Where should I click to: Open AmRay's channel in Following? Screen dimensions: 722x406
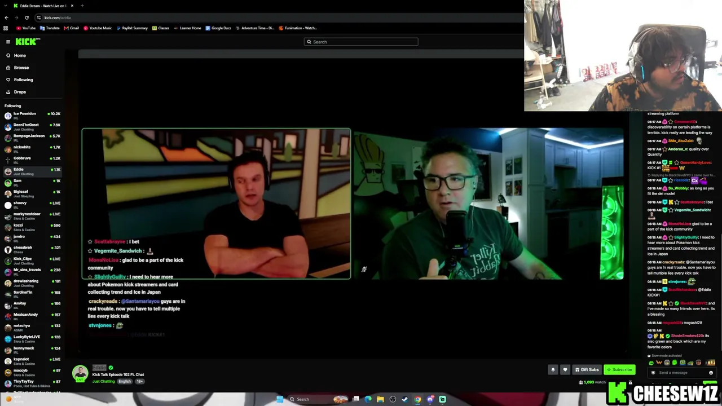coord(34,306)
